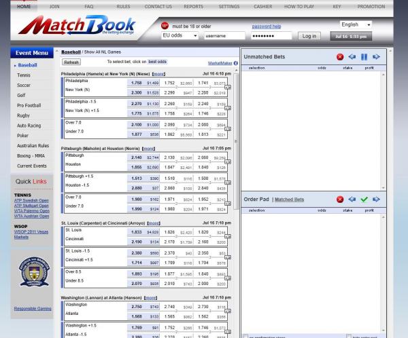Open ATP Swedish Open quick link
408x338 pixels.
(31, 201)
